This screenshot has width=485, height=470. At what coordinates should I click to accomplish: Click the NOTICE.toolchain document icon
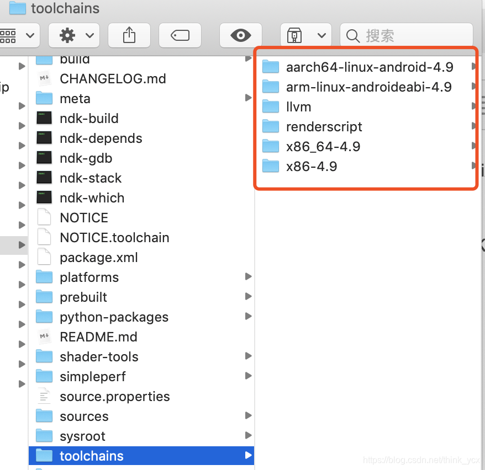pyautogui.click(x=44, y=237)
